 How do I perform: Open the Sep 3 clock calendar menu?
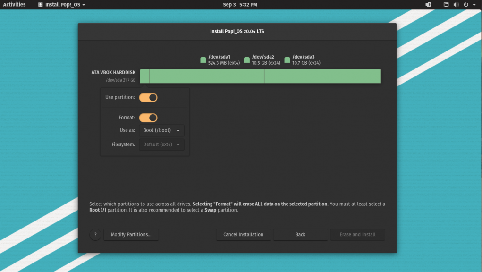(x=240, y=5)
